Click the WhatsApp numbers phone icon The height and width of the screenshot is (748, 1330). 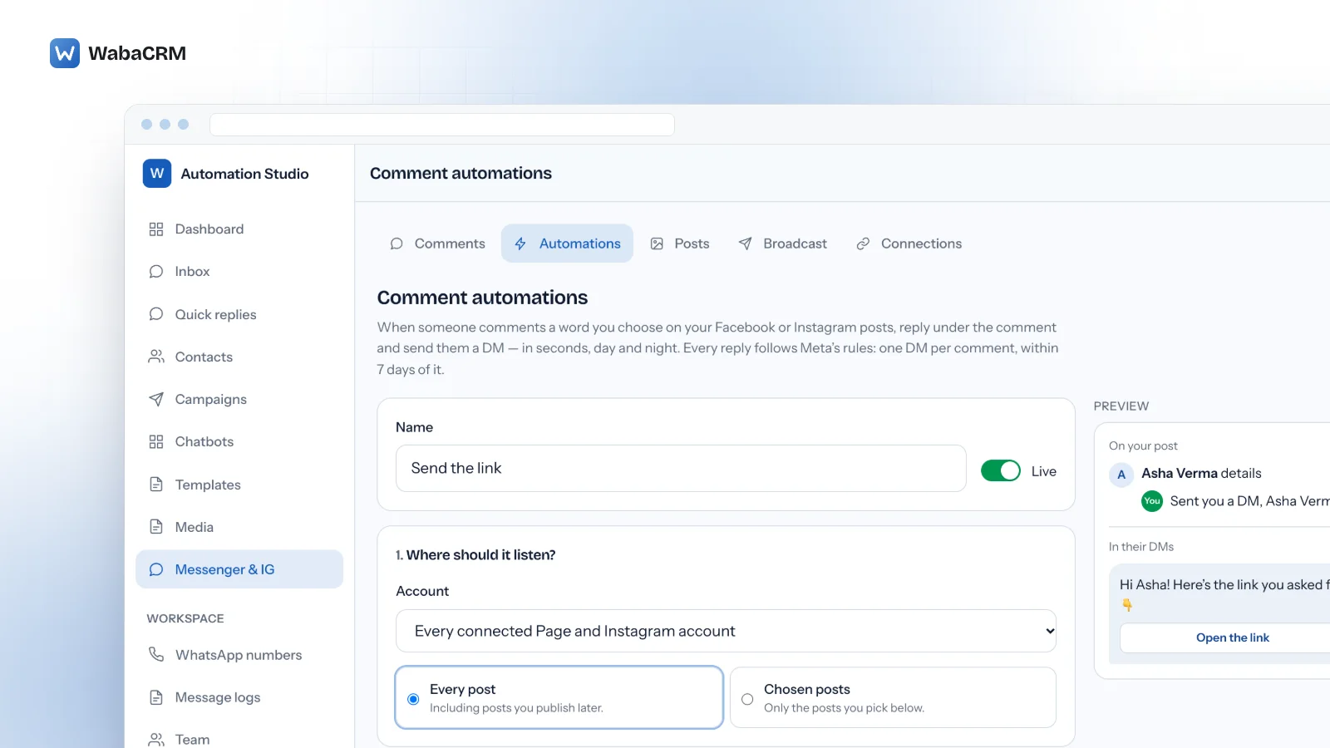156,655
